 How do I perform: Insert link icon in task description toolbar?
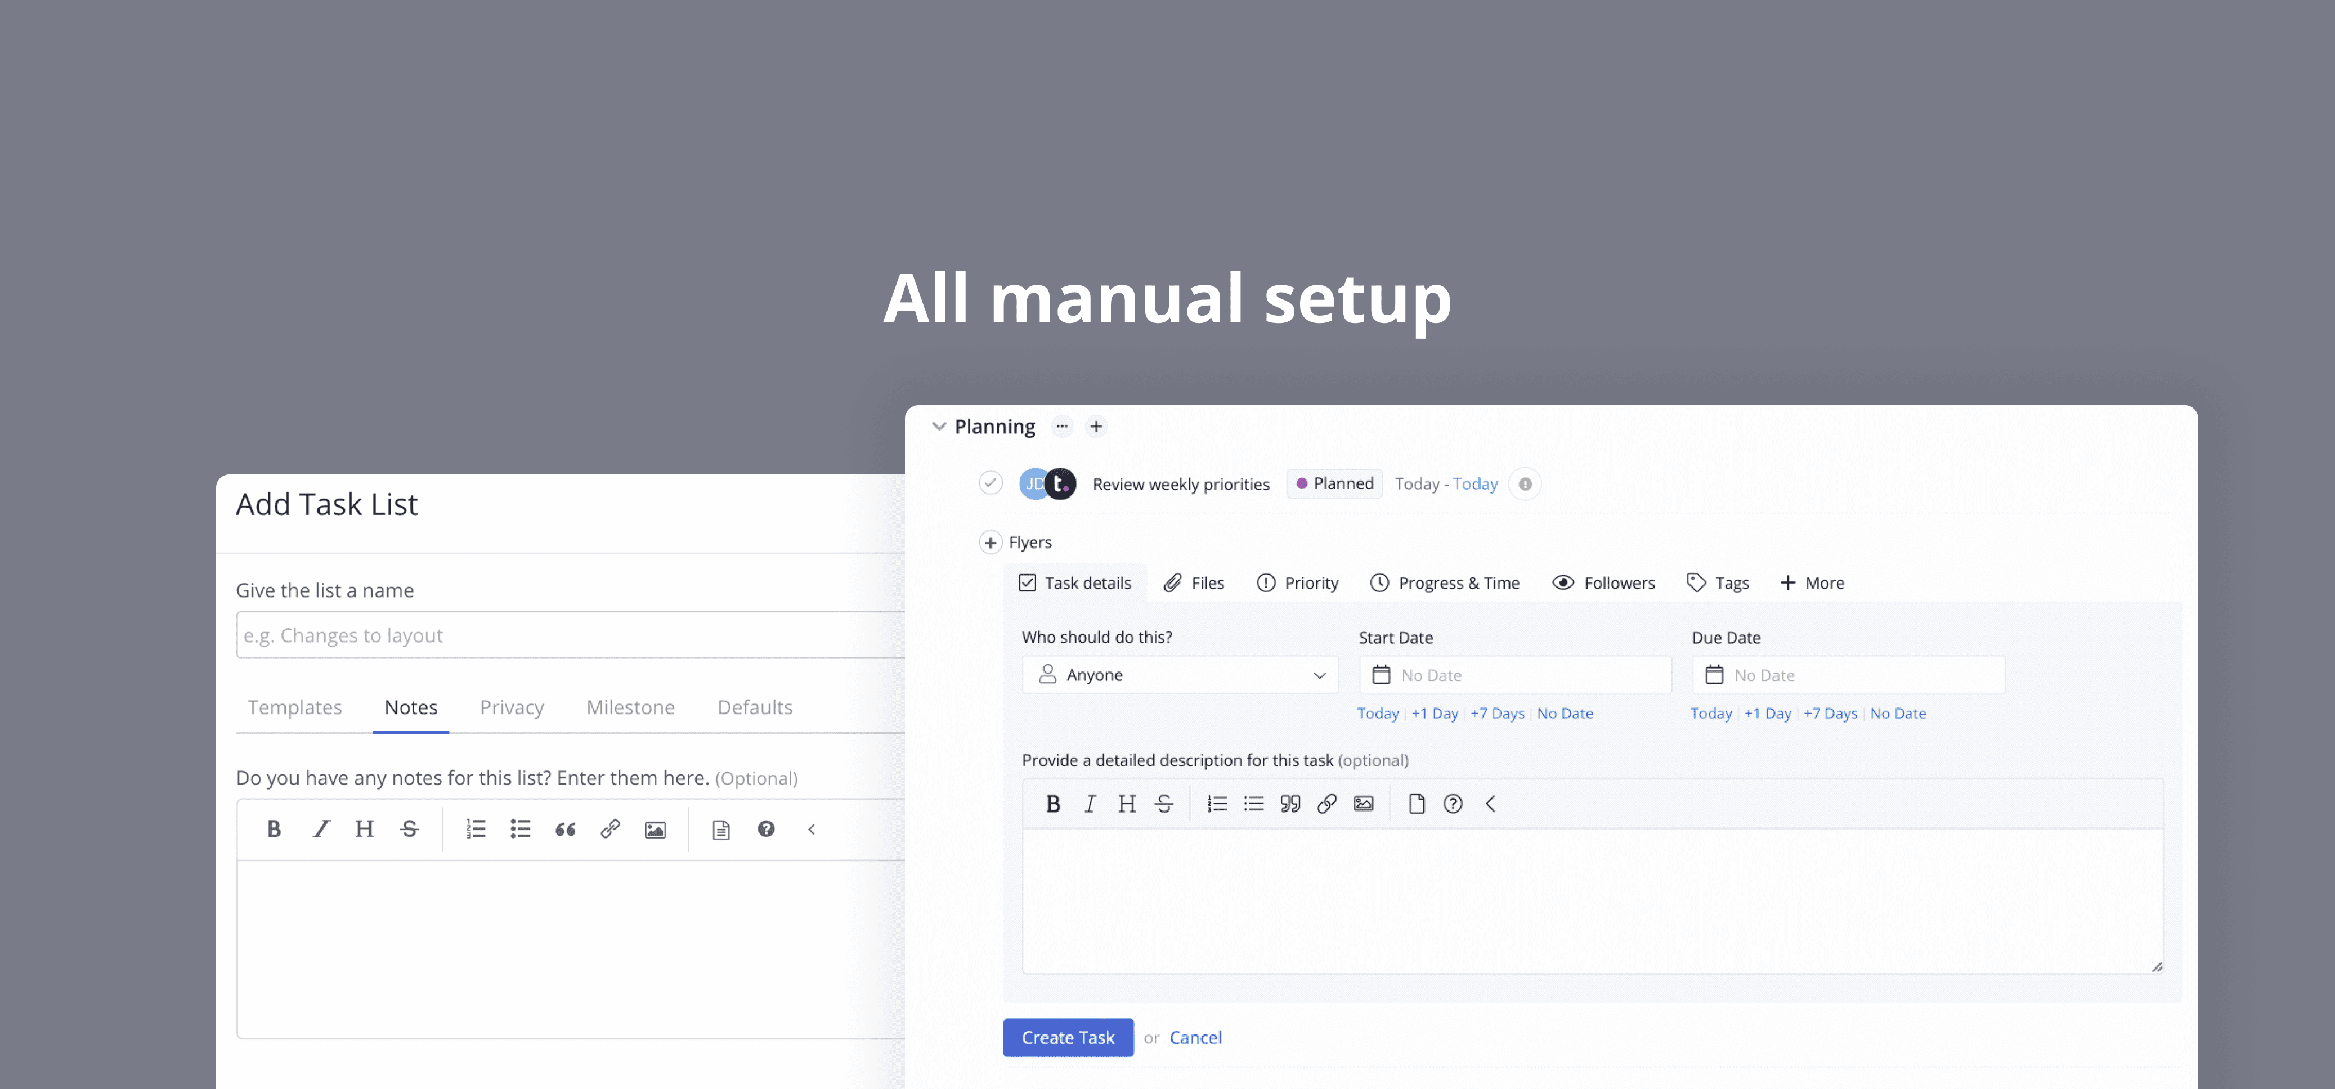pyautogui.click(x=1326, y=803)
